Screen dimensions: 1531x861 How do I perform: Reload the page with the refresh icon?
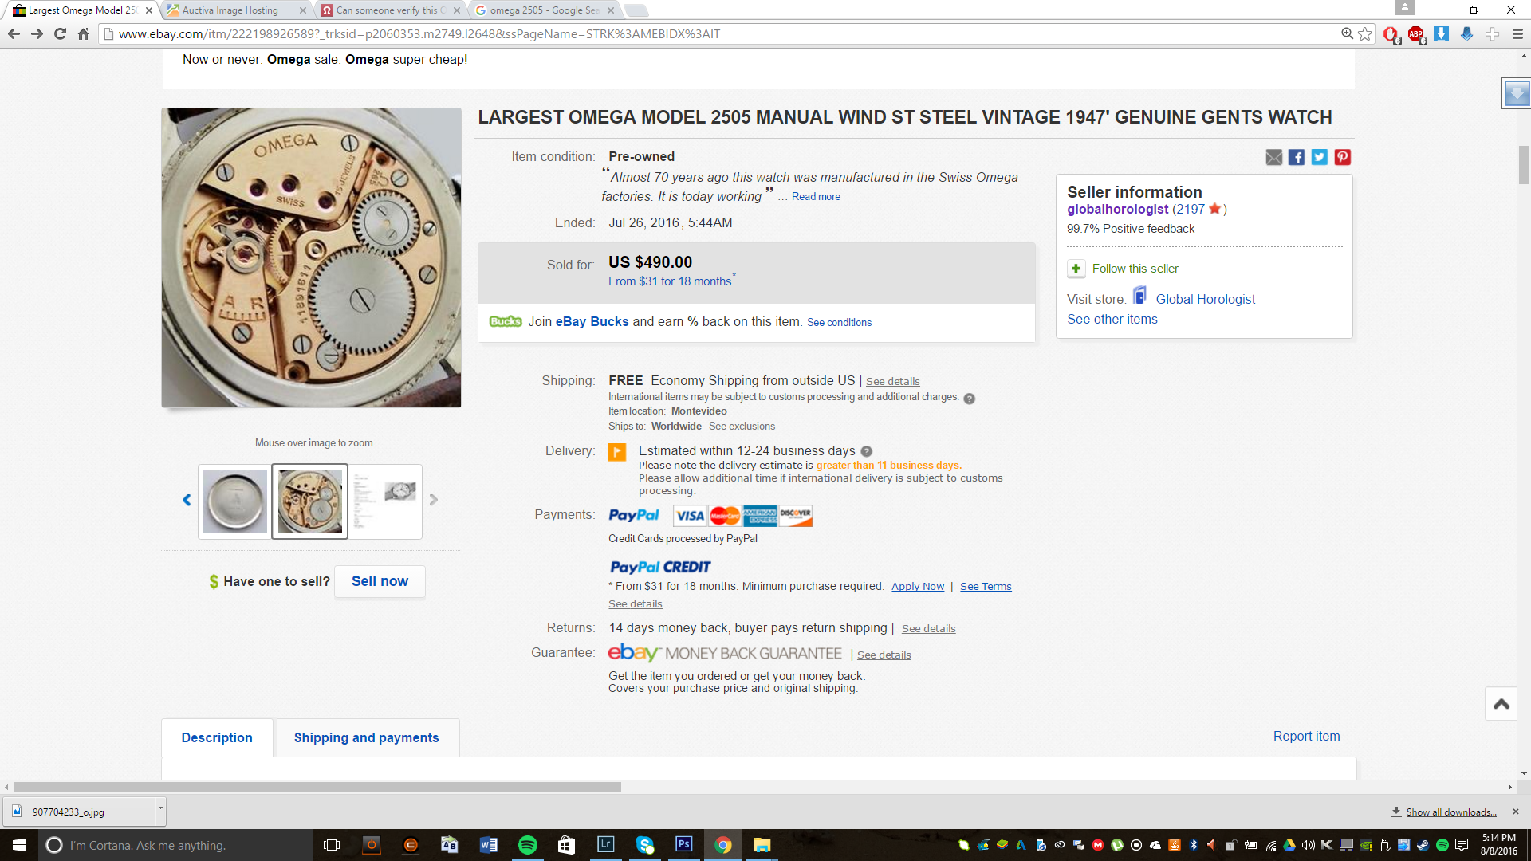pyautogui.click(x=60, y=33)
